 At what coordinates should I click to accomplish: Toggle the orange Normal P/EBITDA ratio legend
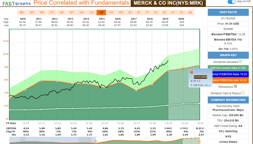click(230, 80)
